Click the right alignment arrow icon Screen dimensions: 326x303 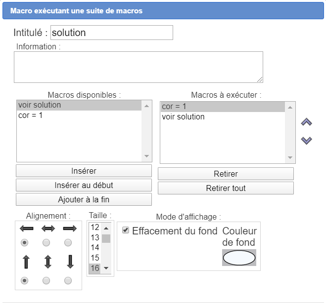click(70, 228)
